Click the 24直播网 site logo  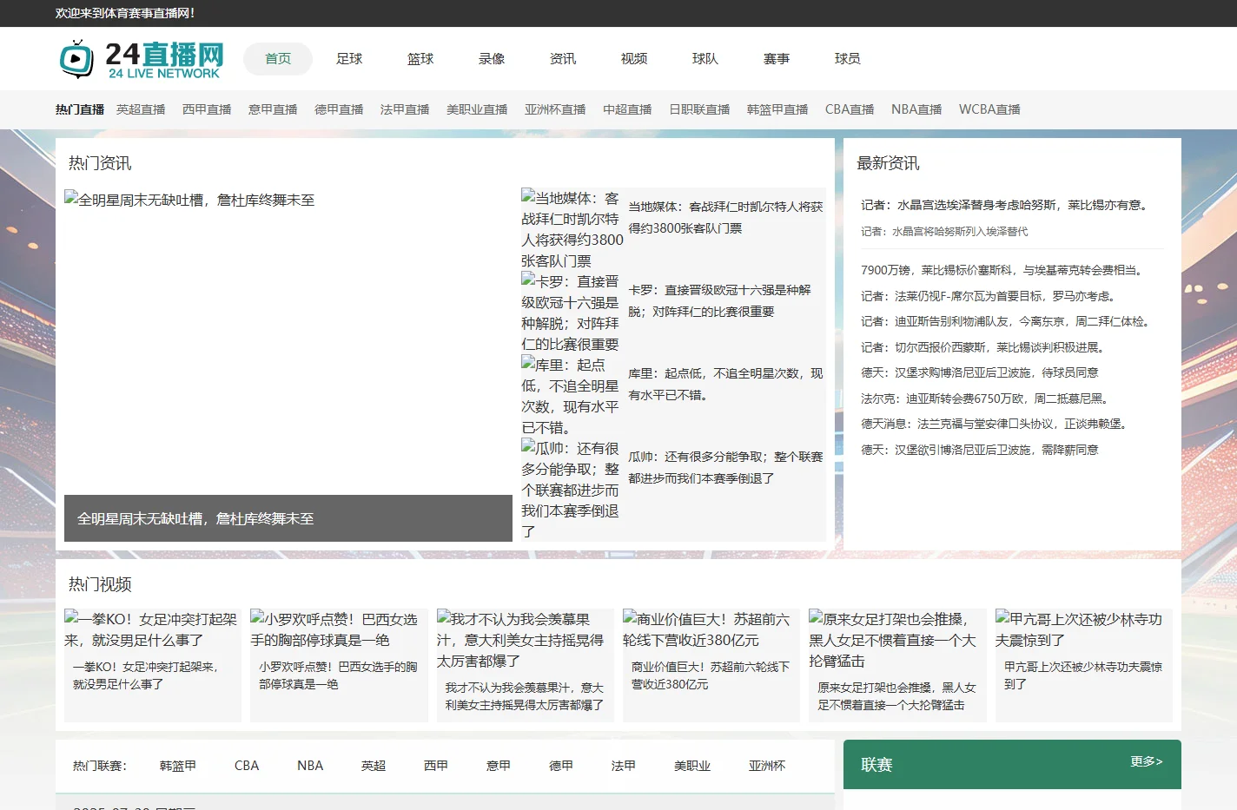(x=142, y=59)
